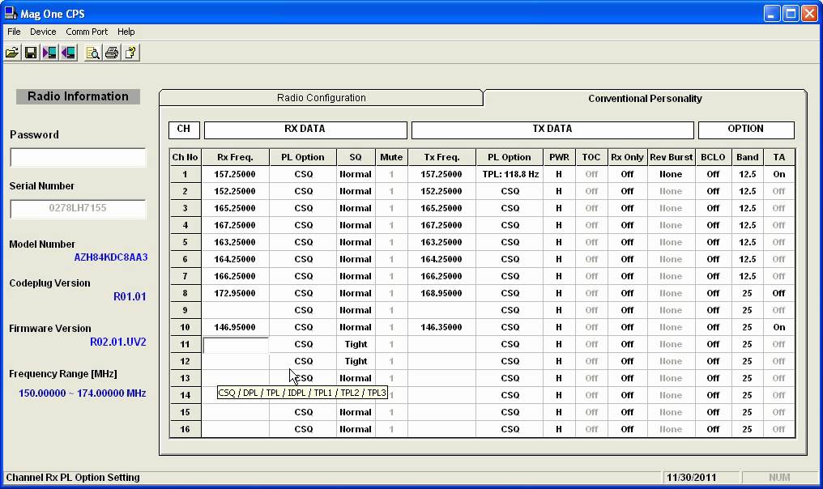
Task: Select channel number 14 row header
Action: 185,396
